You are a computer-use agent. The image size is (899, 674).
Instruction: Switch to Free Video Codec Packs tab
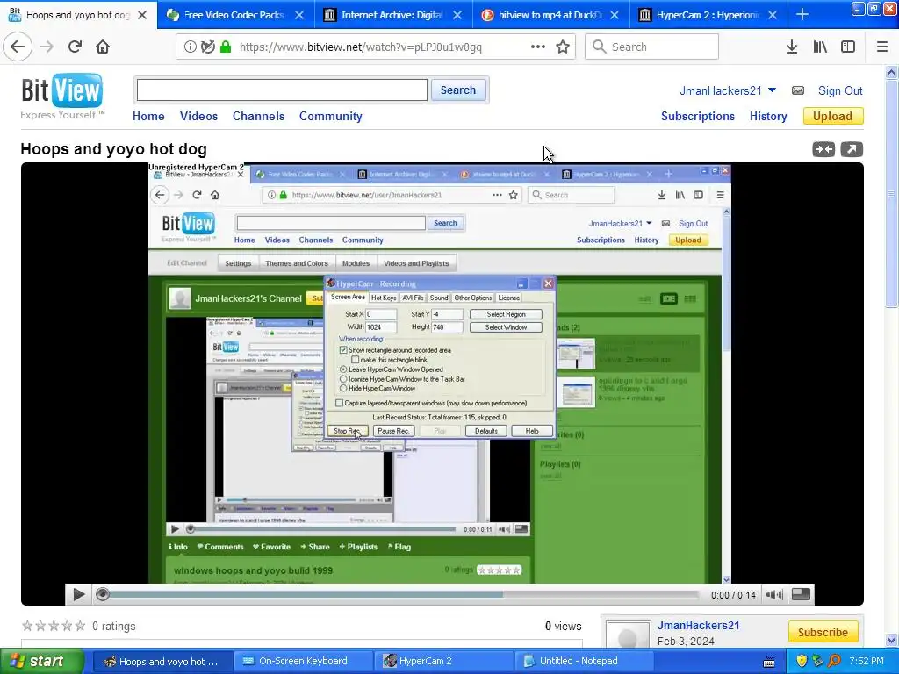(234, 15)
